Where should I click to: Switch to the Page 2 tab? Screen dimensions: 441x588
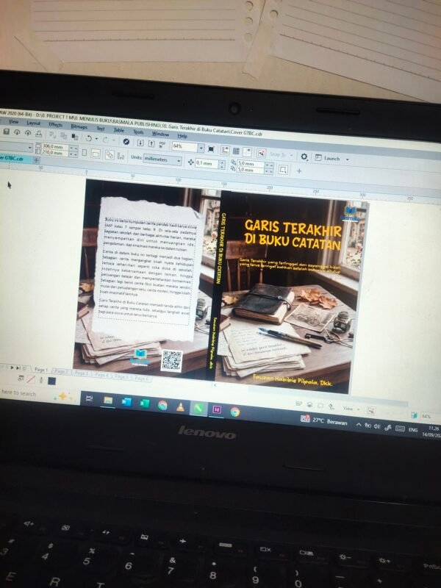pos(61,372)
